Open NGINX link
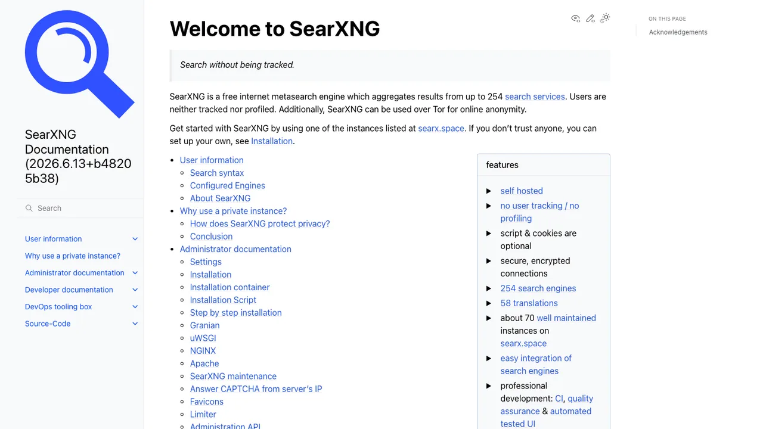Viewport: 763px width, 429px height. click(203, 351)
